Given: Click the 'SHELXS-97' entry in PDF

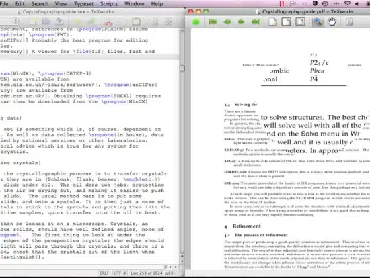Looking at the screenshot, I should coord(234,150).
